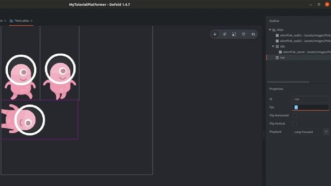Select the run animation in Outline

tap(299, 57)
